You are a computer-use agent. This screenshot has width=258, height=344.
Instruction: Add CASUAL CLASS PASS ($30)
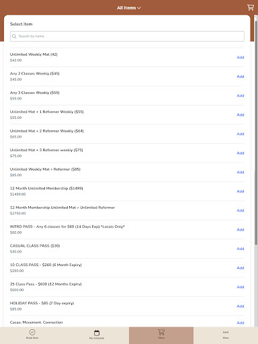(x=241, y=249)
